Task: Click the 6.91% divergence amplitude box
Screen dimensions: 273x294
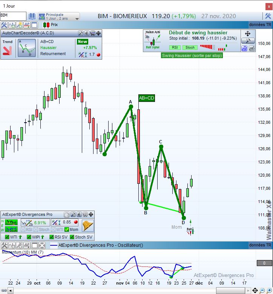Action: [x=35, y=223]
